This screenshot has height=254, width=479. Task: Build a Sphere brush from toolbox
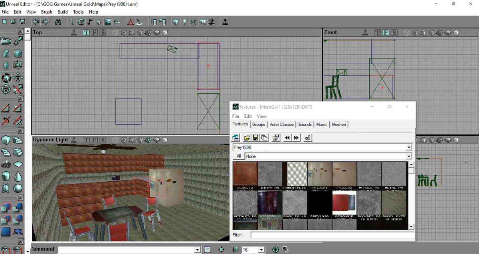(x=18, y=188)
